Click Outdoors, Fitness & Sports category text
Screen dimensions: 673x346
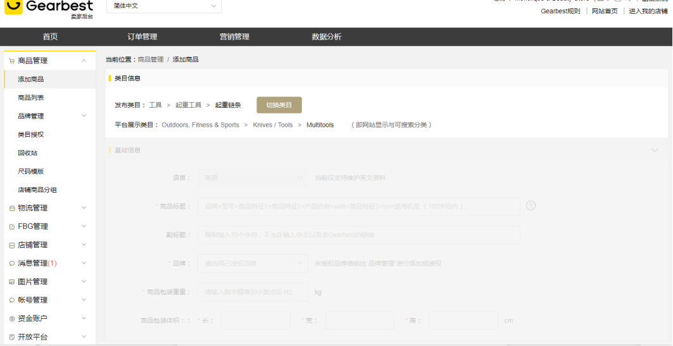click(201, 125)
